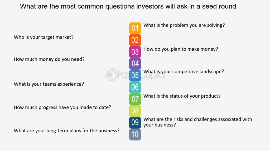Select 'How much money do you need?'
Screen dimensions: 270x151
(x=49, y=59)
